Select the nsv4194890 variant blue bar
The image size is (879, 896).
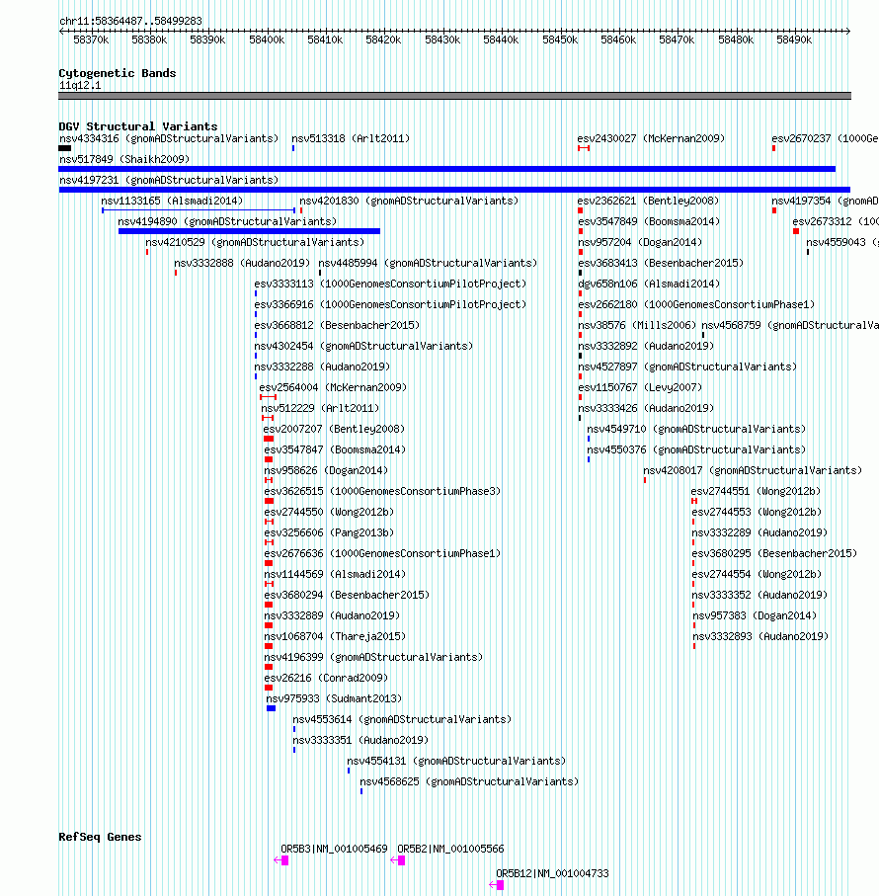(249, 231)
